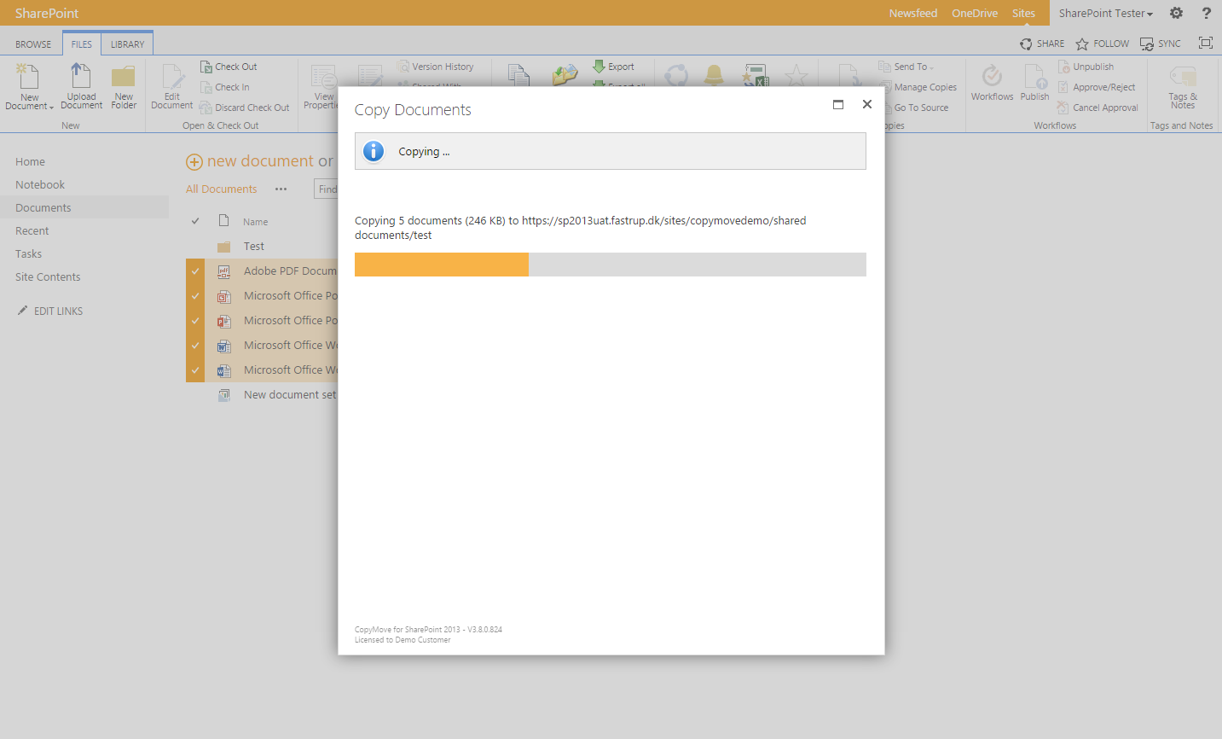Click the new document plus icon
1222x739 pixels.
[194, 162]
